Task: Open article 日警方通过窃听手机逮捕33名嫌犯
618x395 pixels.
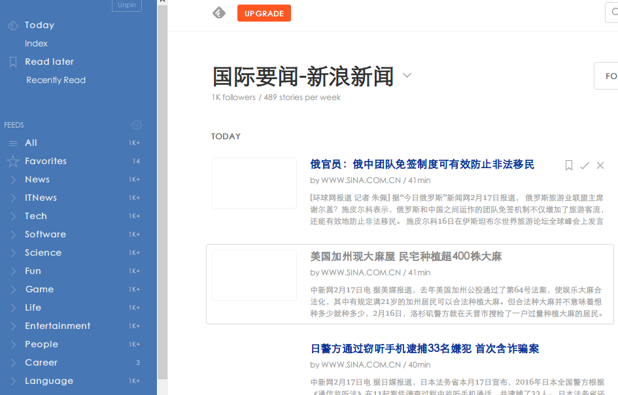Action: (424, 349)
